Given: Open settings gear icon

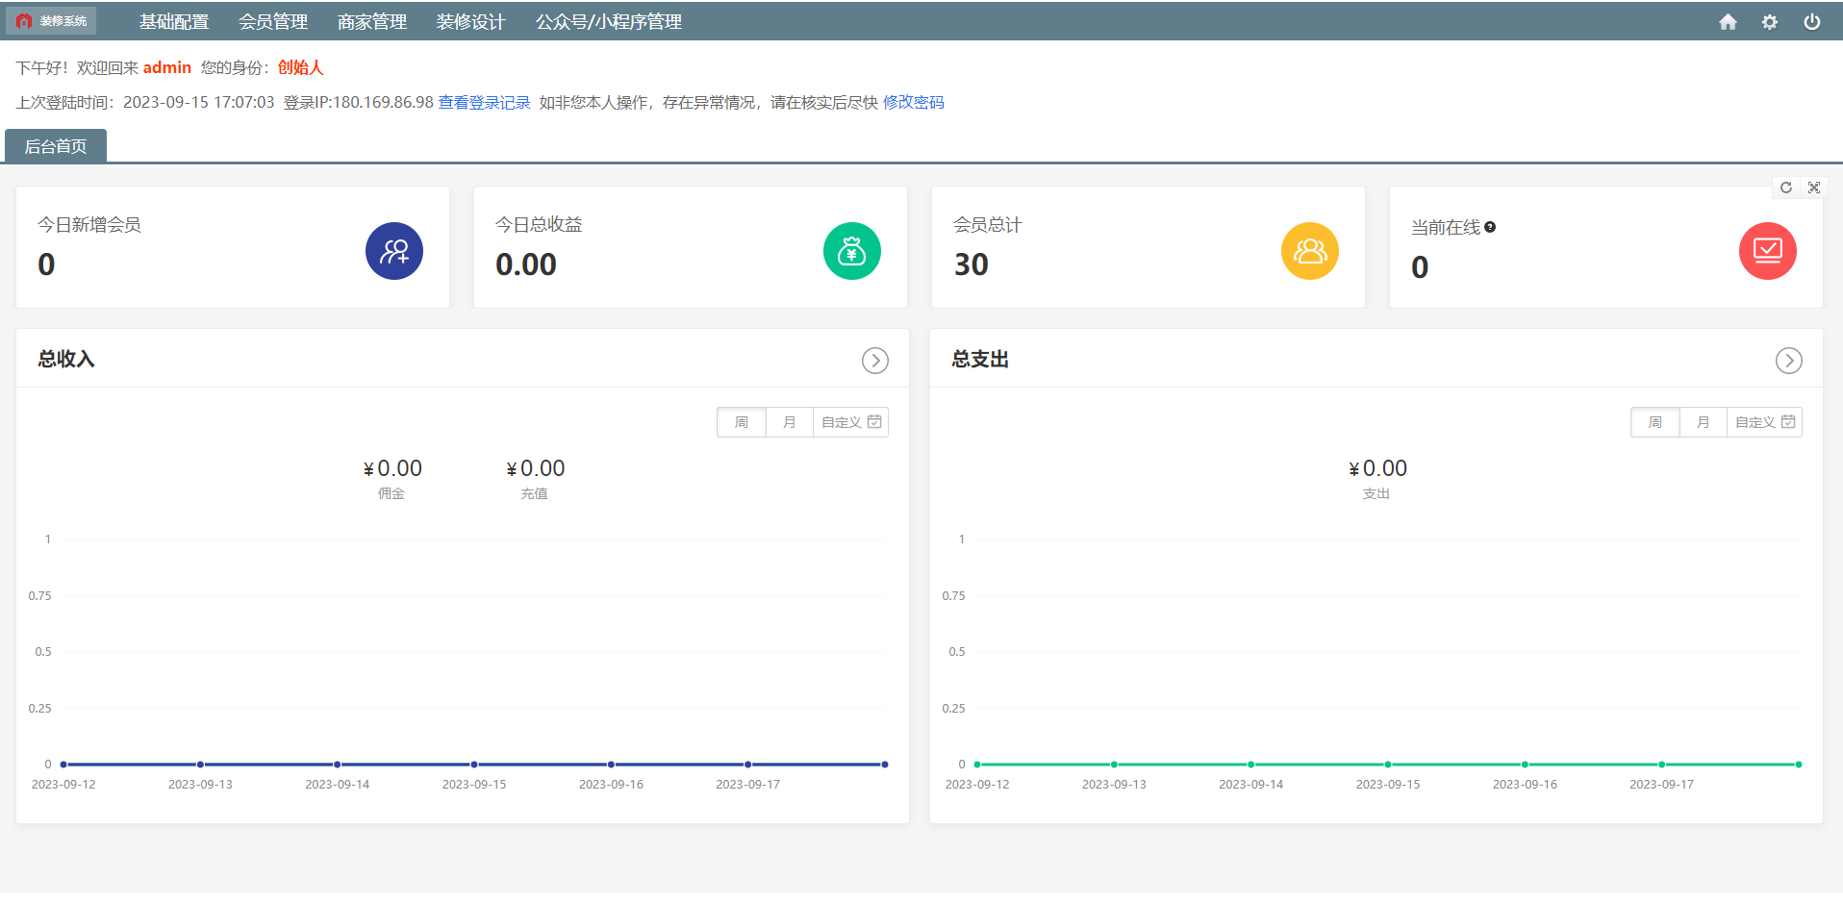Looking at the screenshot, I should tap(1770, 21).
